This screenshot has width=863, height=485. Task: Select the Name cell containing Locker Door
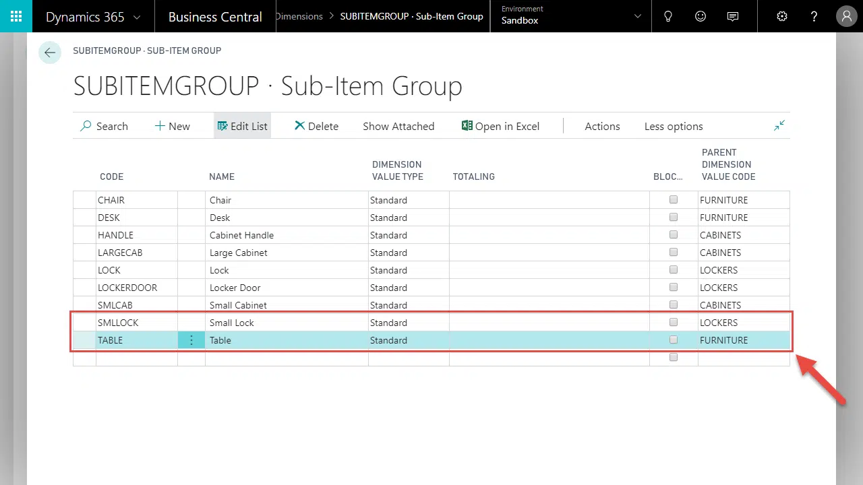click(235, 288)
